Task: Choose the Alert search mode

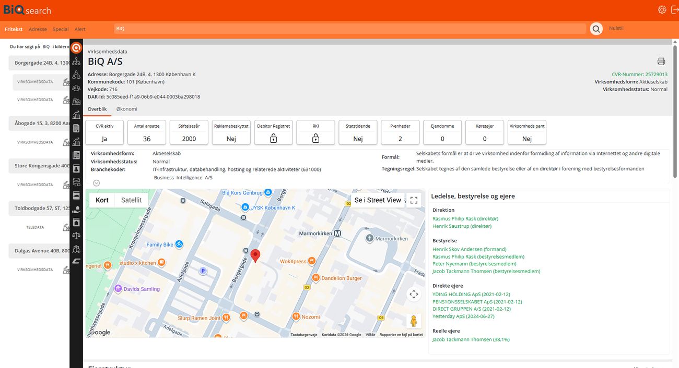Action: (80, 29)
